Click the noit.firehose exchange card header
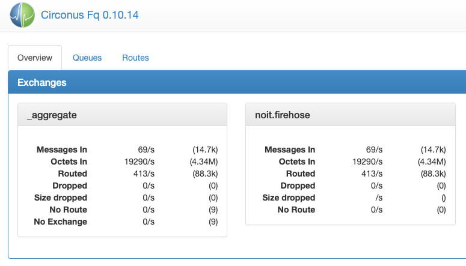Screen dimensions: 466x266 coord(351,115)
